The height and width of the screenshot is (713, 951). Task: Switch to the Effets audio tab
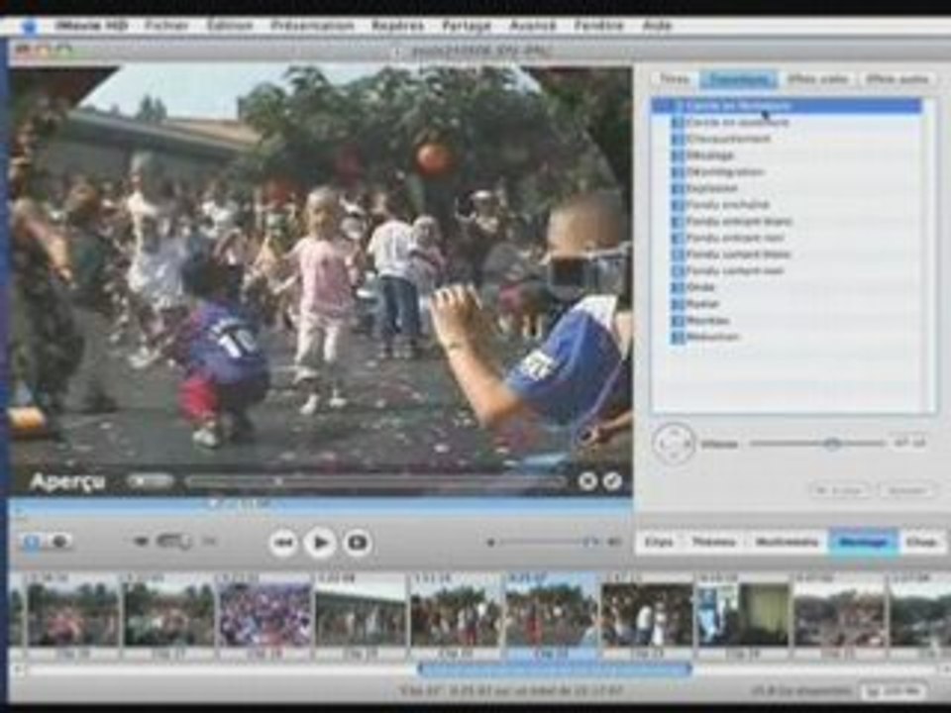pos(897,79)
